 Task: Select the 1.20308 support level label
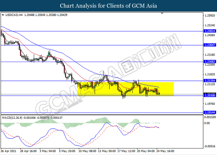click(210, 95)
